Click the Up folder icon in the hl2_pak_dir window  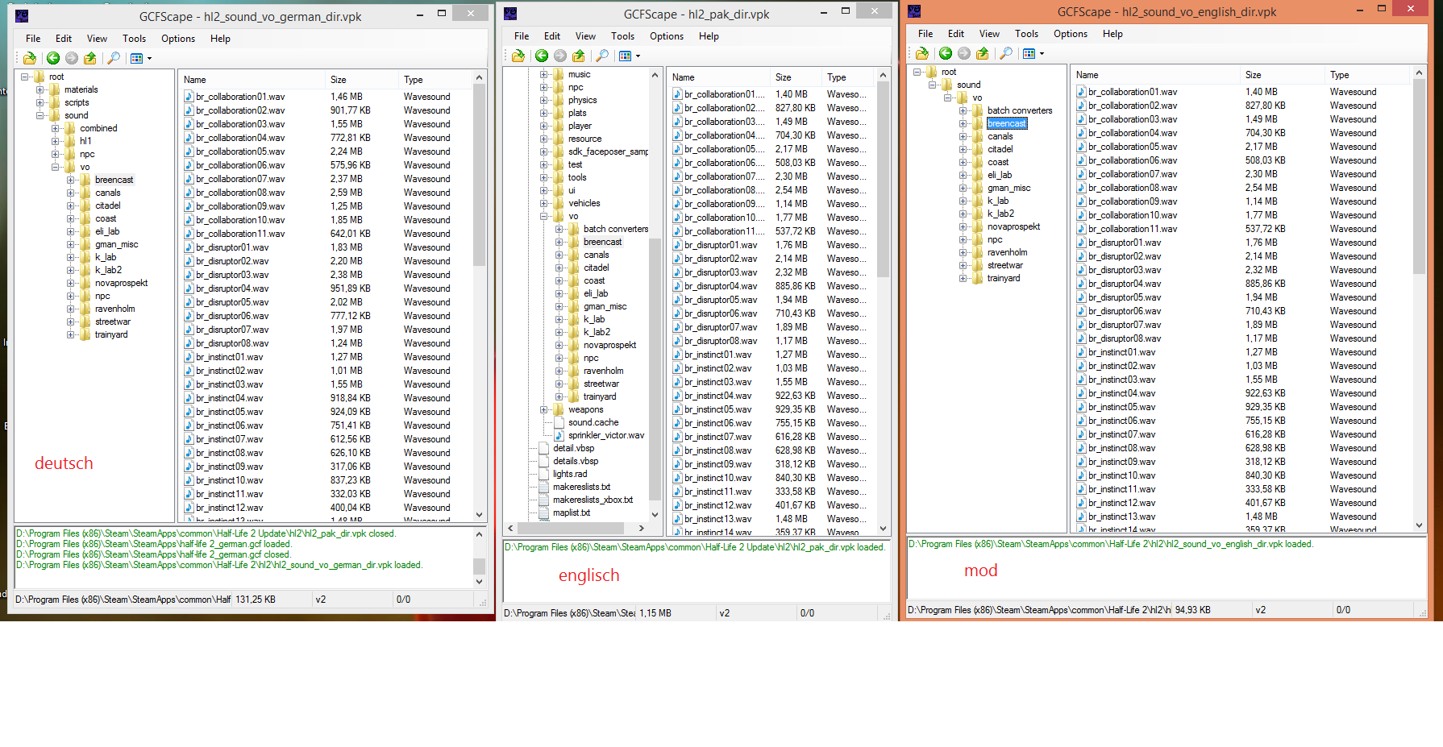pos(579,56)
